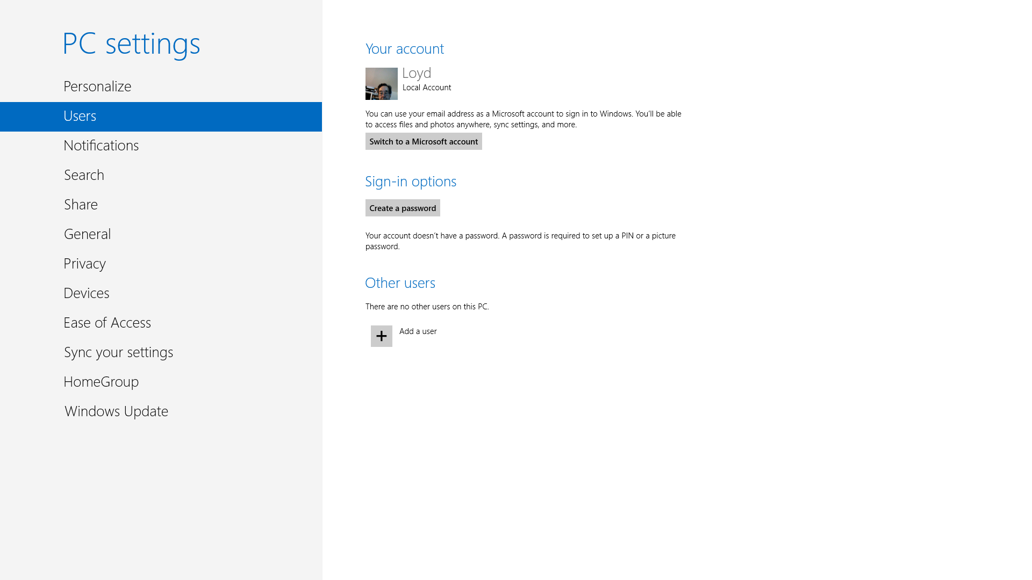Open Share settings section
The width and height of the screenshot is (1032, 580).
(x=82, y=205)
